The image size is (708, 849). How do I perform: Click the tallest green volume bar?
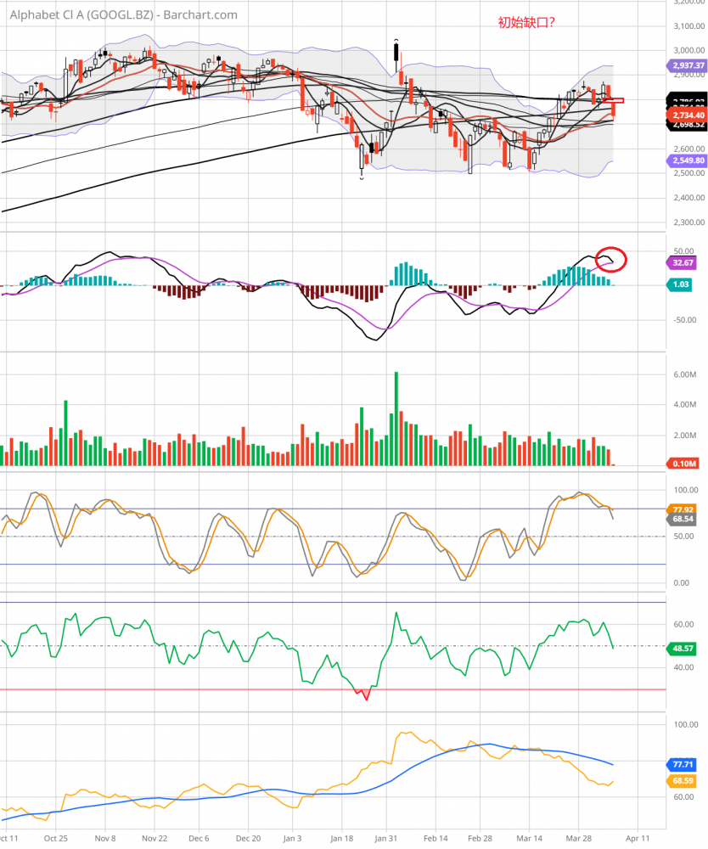(396, 419)
